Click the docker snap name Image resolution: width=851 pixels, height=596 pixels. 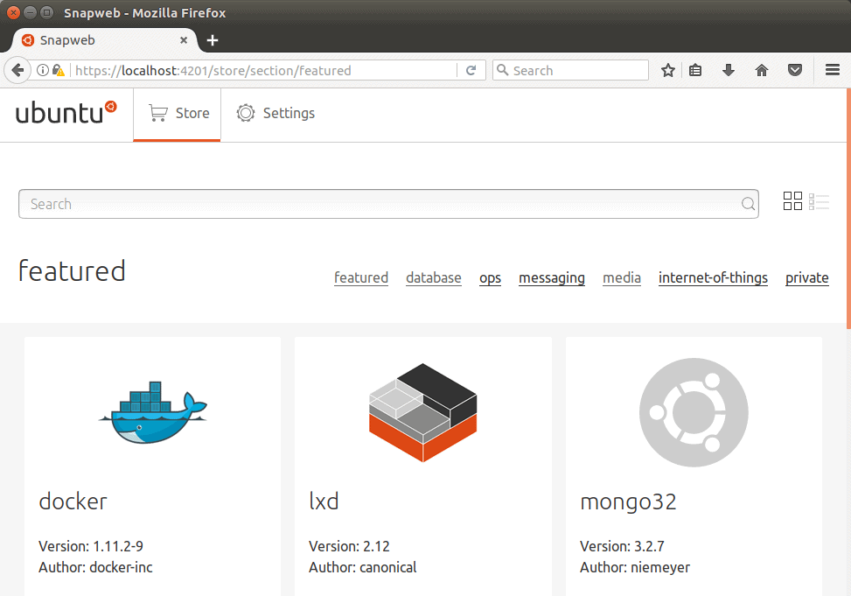click(73, 501)
